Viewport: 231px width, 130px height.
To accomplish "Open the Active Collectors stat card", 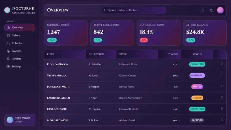I will (x=112, y=33).
